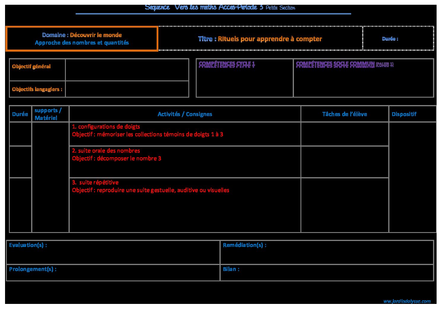Click the Remédiation(s) field
This screenshot has width=444, height=314.
[x=327, y=252]
